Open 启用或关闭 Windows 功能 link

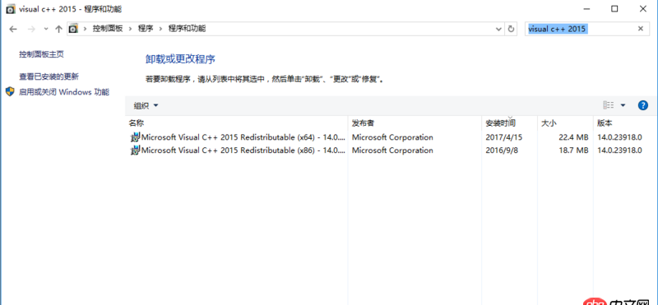[x=64, y=92]
